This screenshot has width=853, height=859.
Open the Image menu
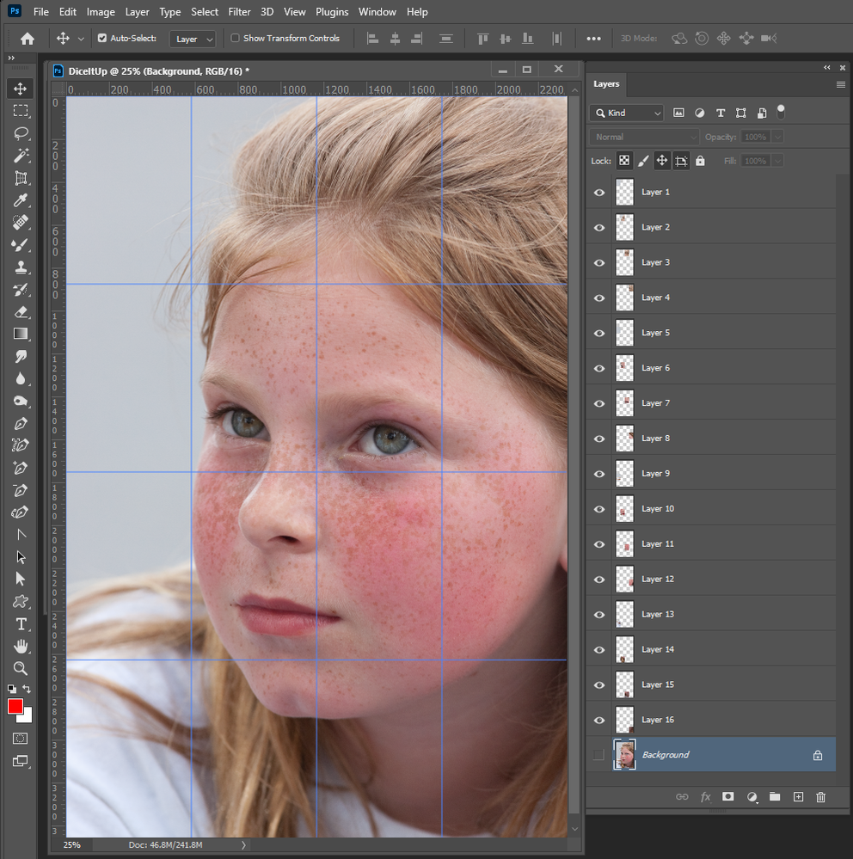(101, 12)
